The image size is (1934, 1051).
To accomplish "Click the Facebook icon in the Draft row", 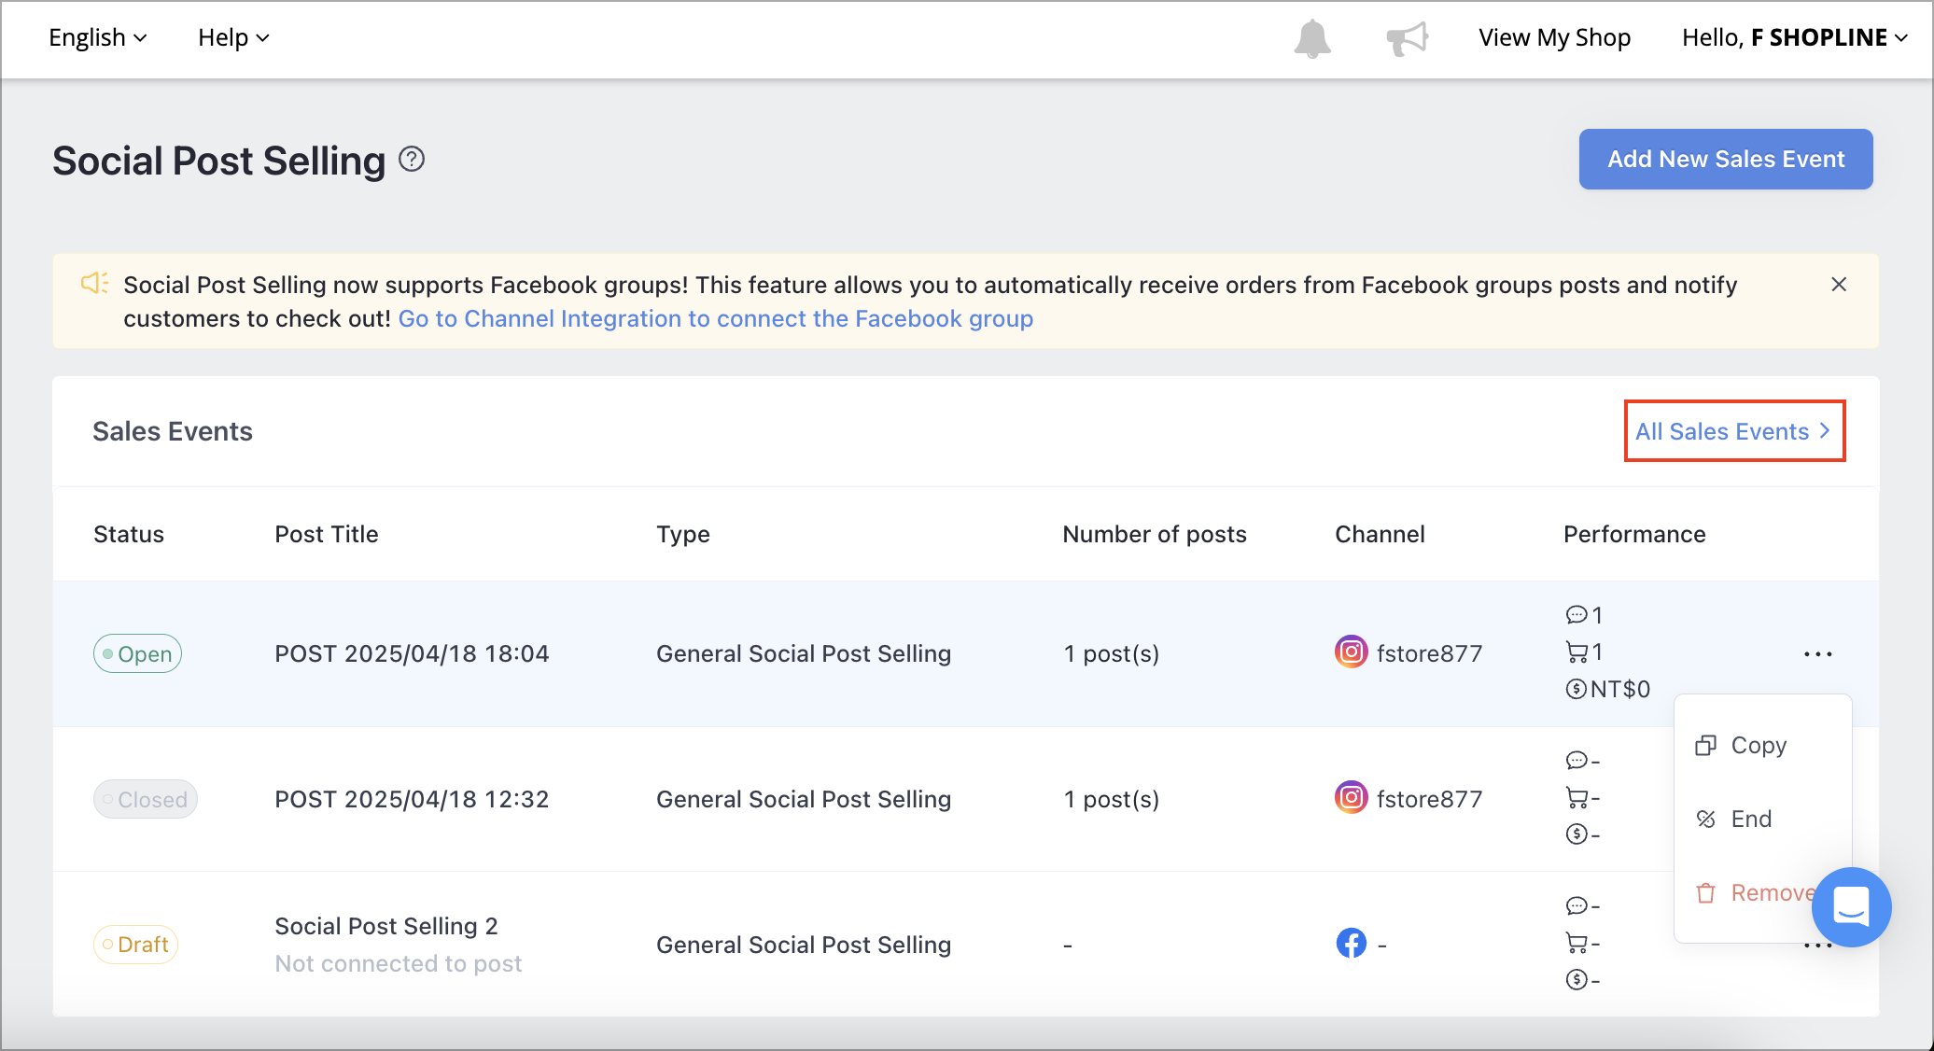I will coord(1351,943).
